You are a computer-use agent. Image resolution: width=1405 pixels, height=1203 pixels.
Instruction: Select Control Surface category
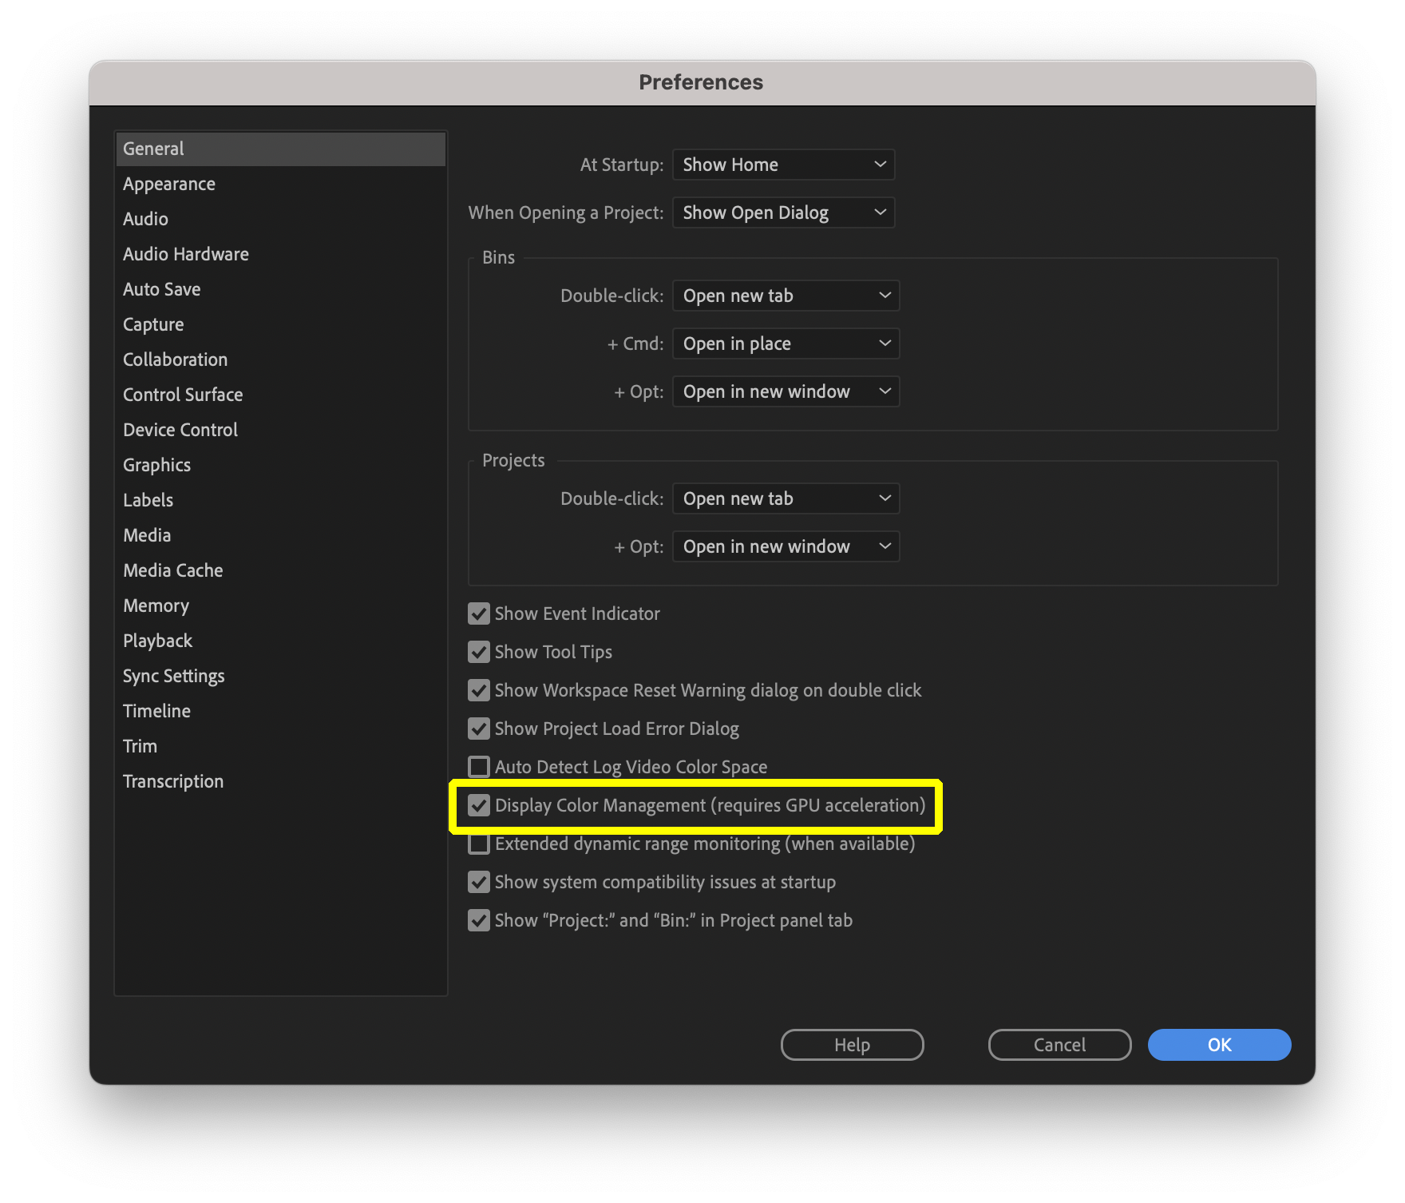coord(280,395)
